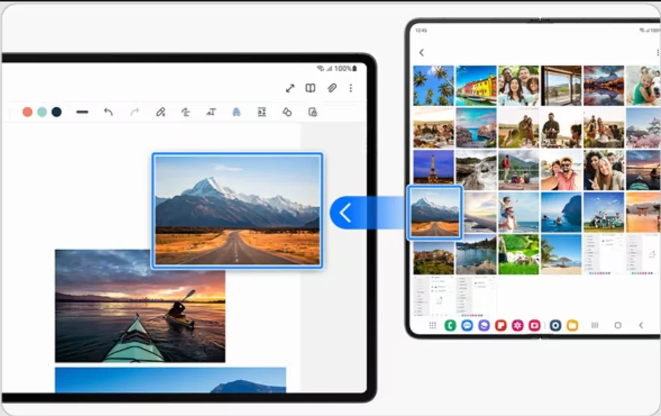The image size is (661, 416).
Task: Select the blue highlighted highlighter tool
Action: 237,112
